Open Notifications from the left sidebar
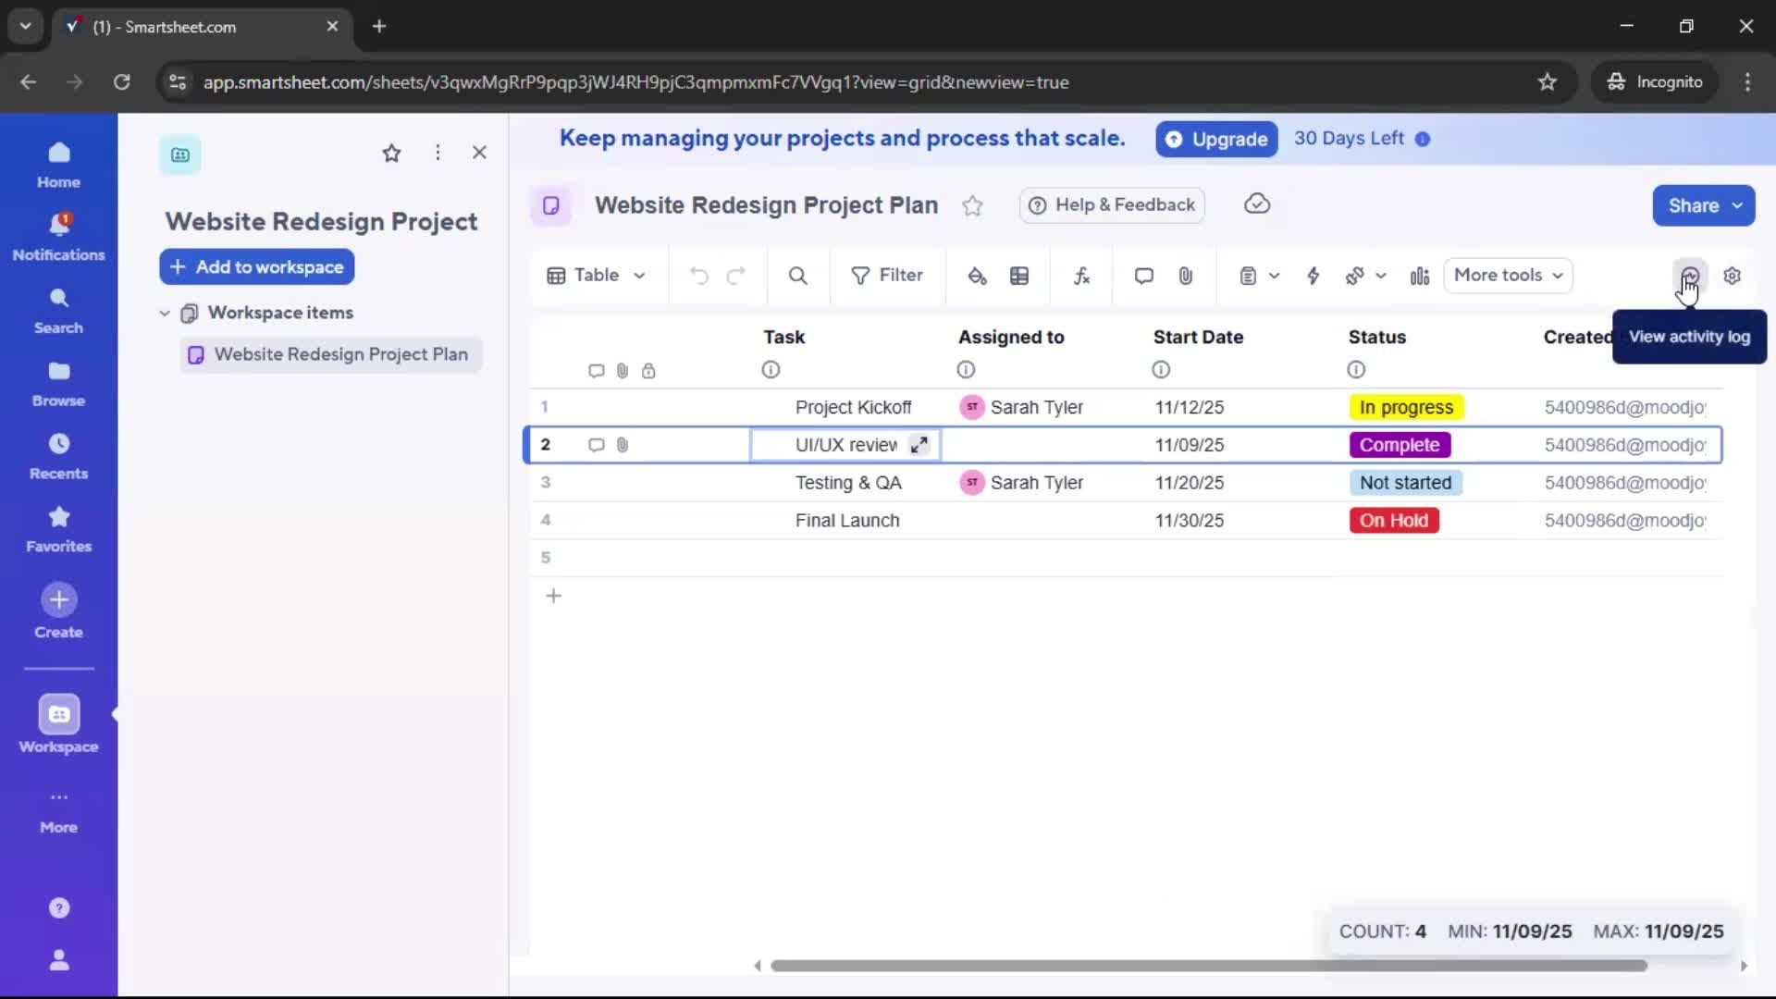Viewport: 1776px width, 999px height. point(58,236)
